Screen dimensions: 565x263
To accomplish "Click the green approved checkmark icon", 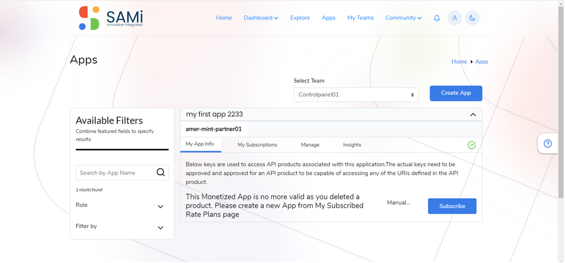I will [472, 145].
